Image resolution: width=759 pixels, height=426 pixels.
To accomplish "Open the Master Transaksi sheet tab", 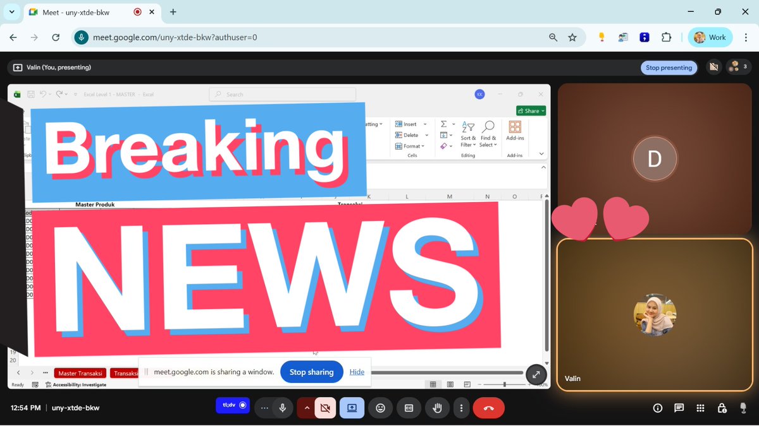I will point(80,373).
